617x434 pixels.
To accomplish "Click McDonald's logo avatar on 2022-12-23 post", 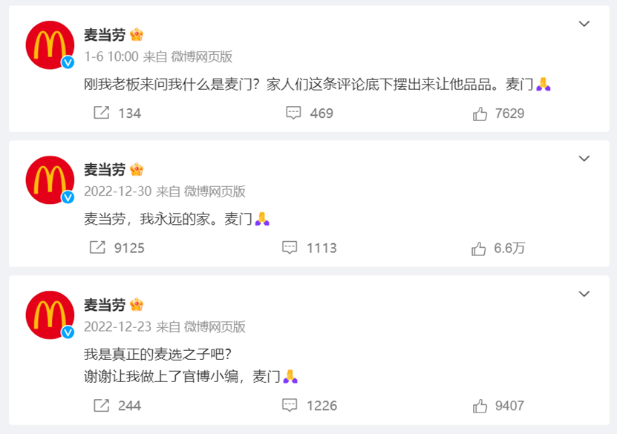I will [50, 315].
